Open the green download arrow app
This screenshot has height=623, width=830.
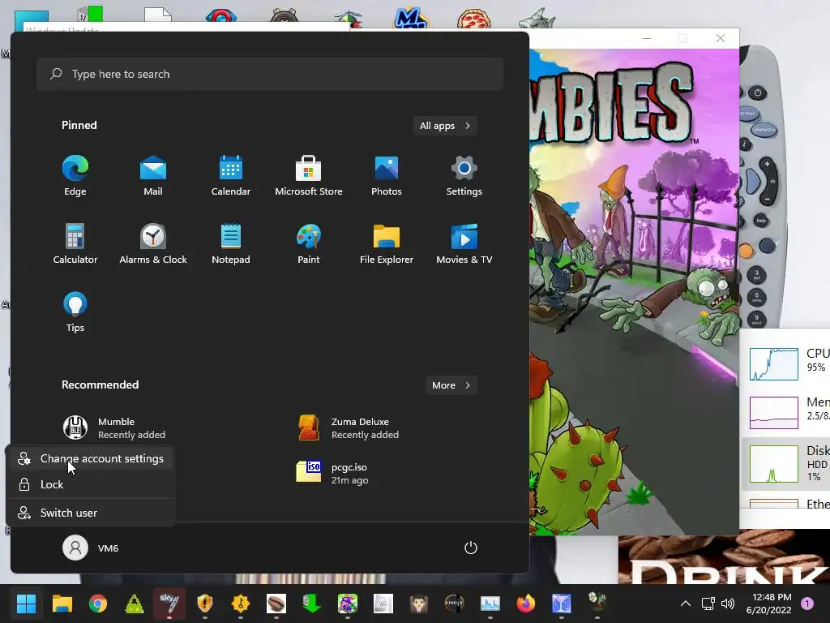[x=312, y=603]
